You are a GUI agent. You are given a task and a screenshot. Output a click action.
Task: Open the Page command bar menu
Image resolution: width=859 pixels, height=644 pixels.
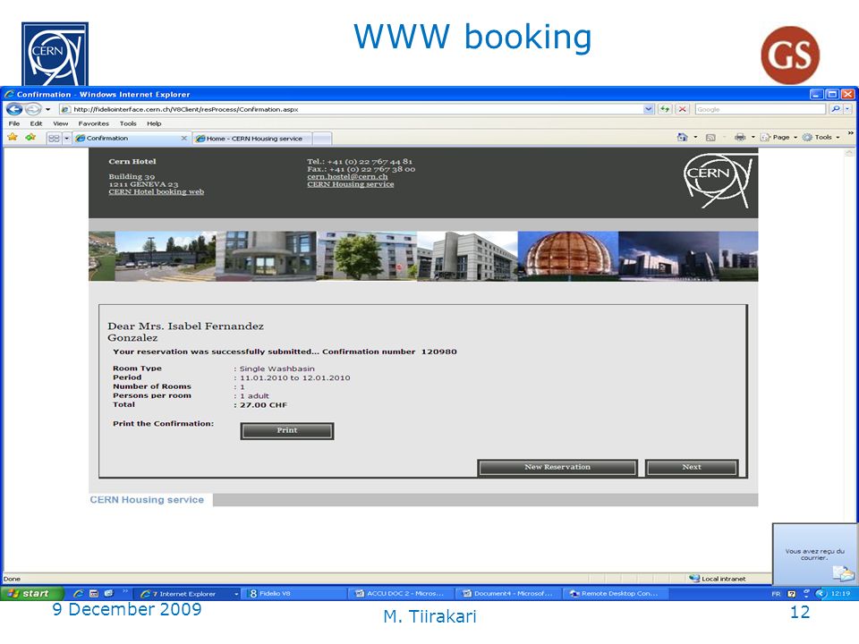(779, 138)
